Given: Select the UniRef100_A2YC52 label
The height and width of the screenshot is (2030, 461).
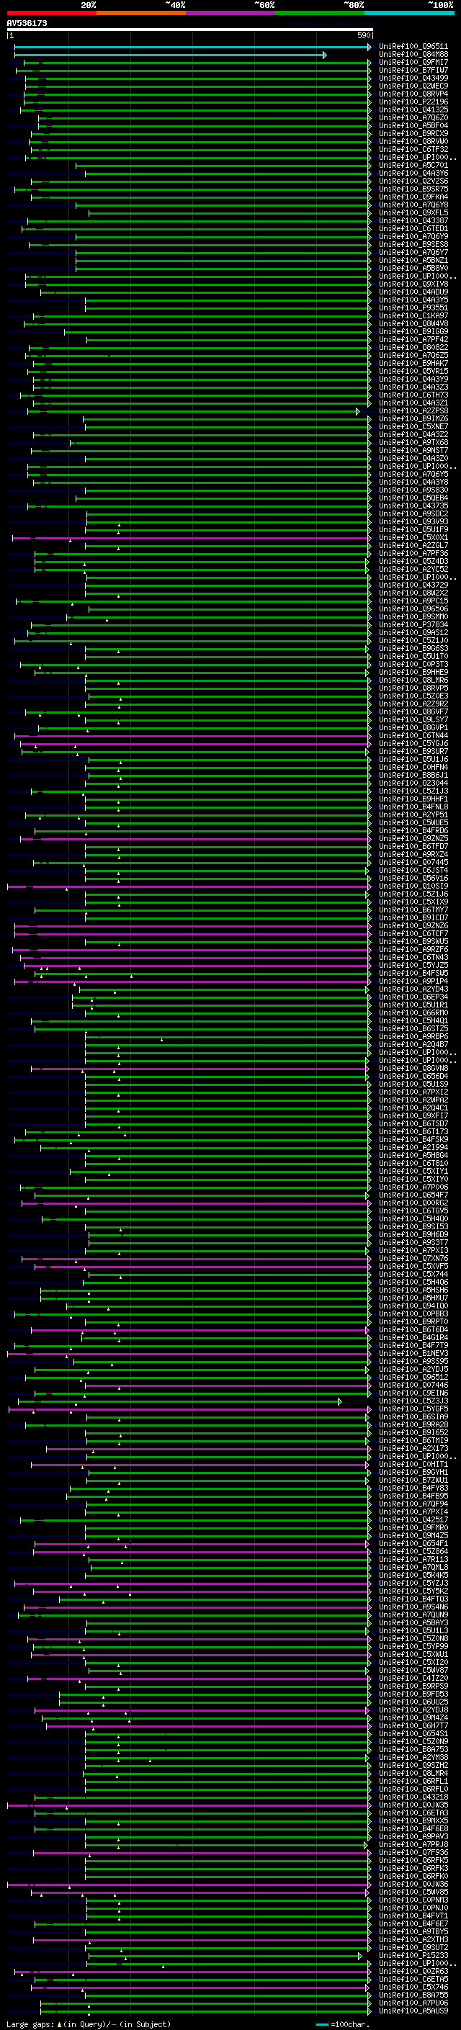Looking at the screenshot, I should pyautogui.click(x=413, y=569).
